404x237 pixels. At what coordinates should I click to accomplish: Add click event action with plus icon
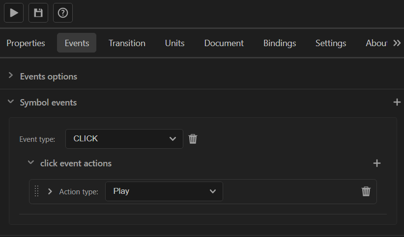(x=376, y=163)
